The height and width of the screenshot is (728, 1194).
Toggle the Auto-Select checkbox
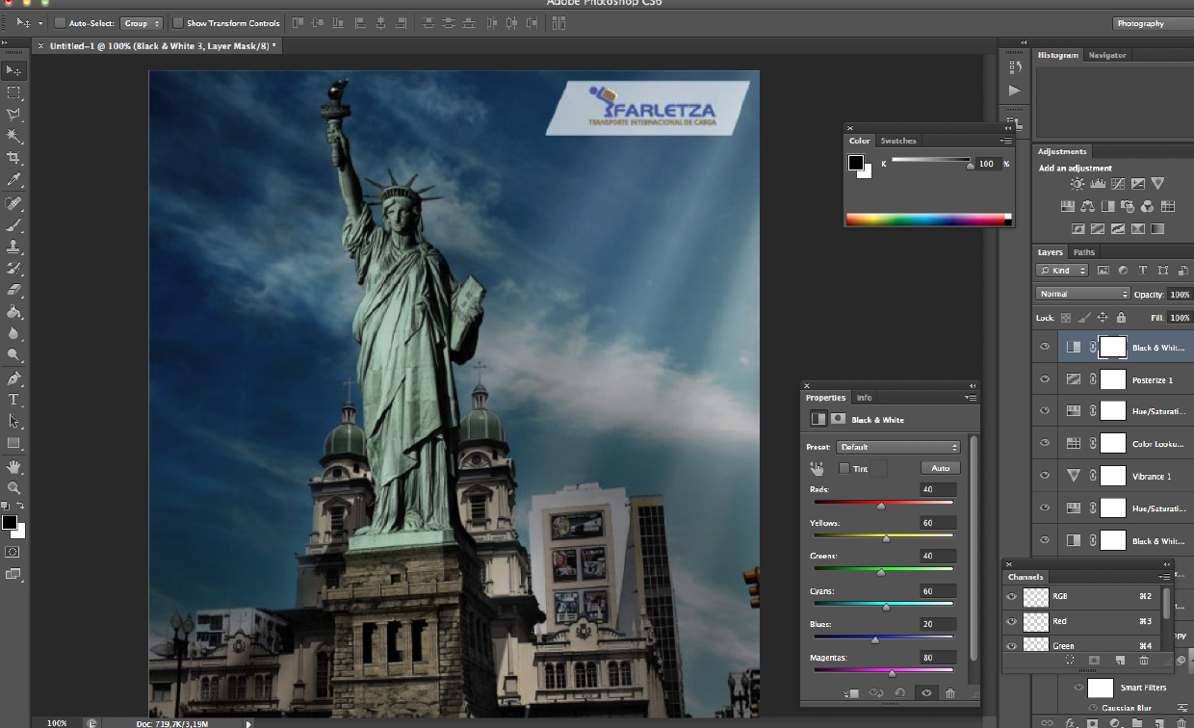(x=60, y=23)
